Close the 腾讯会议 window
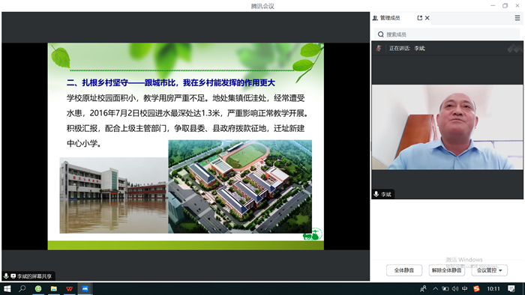This screenshot has height=295, width=525. pyautogui.click(x=517, y=6)
